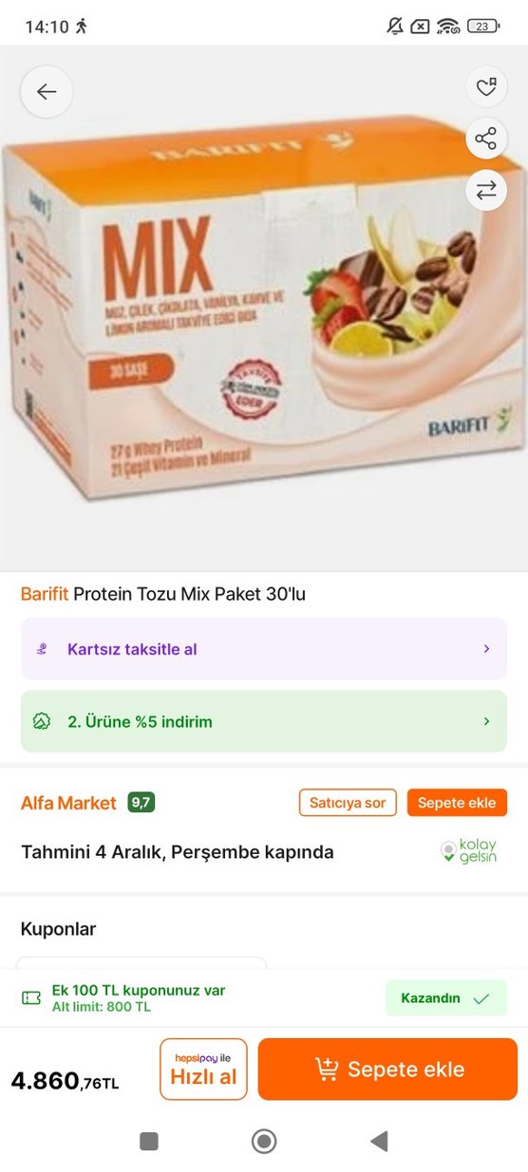Tap small Sepete ekle button beside seller

(x=457, y=803)
